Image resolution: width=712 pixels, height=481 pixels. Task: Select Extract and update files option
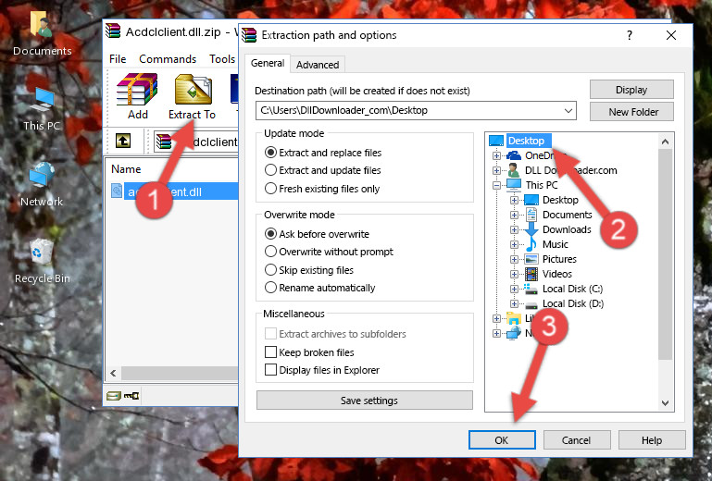pyautogui.click(x=322, y=170)
